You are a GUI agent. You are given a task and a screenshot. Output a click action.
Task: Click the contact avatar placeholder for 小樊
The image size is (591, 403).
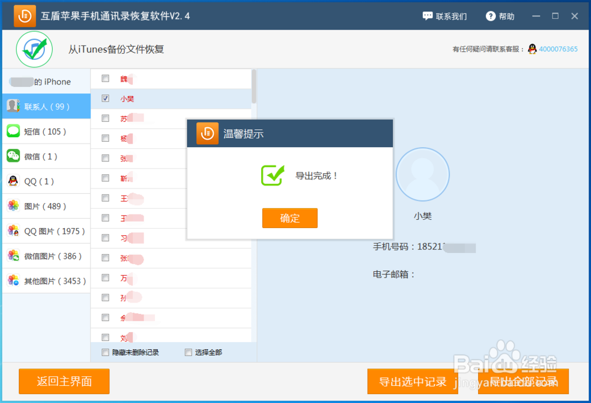(423, 174)
